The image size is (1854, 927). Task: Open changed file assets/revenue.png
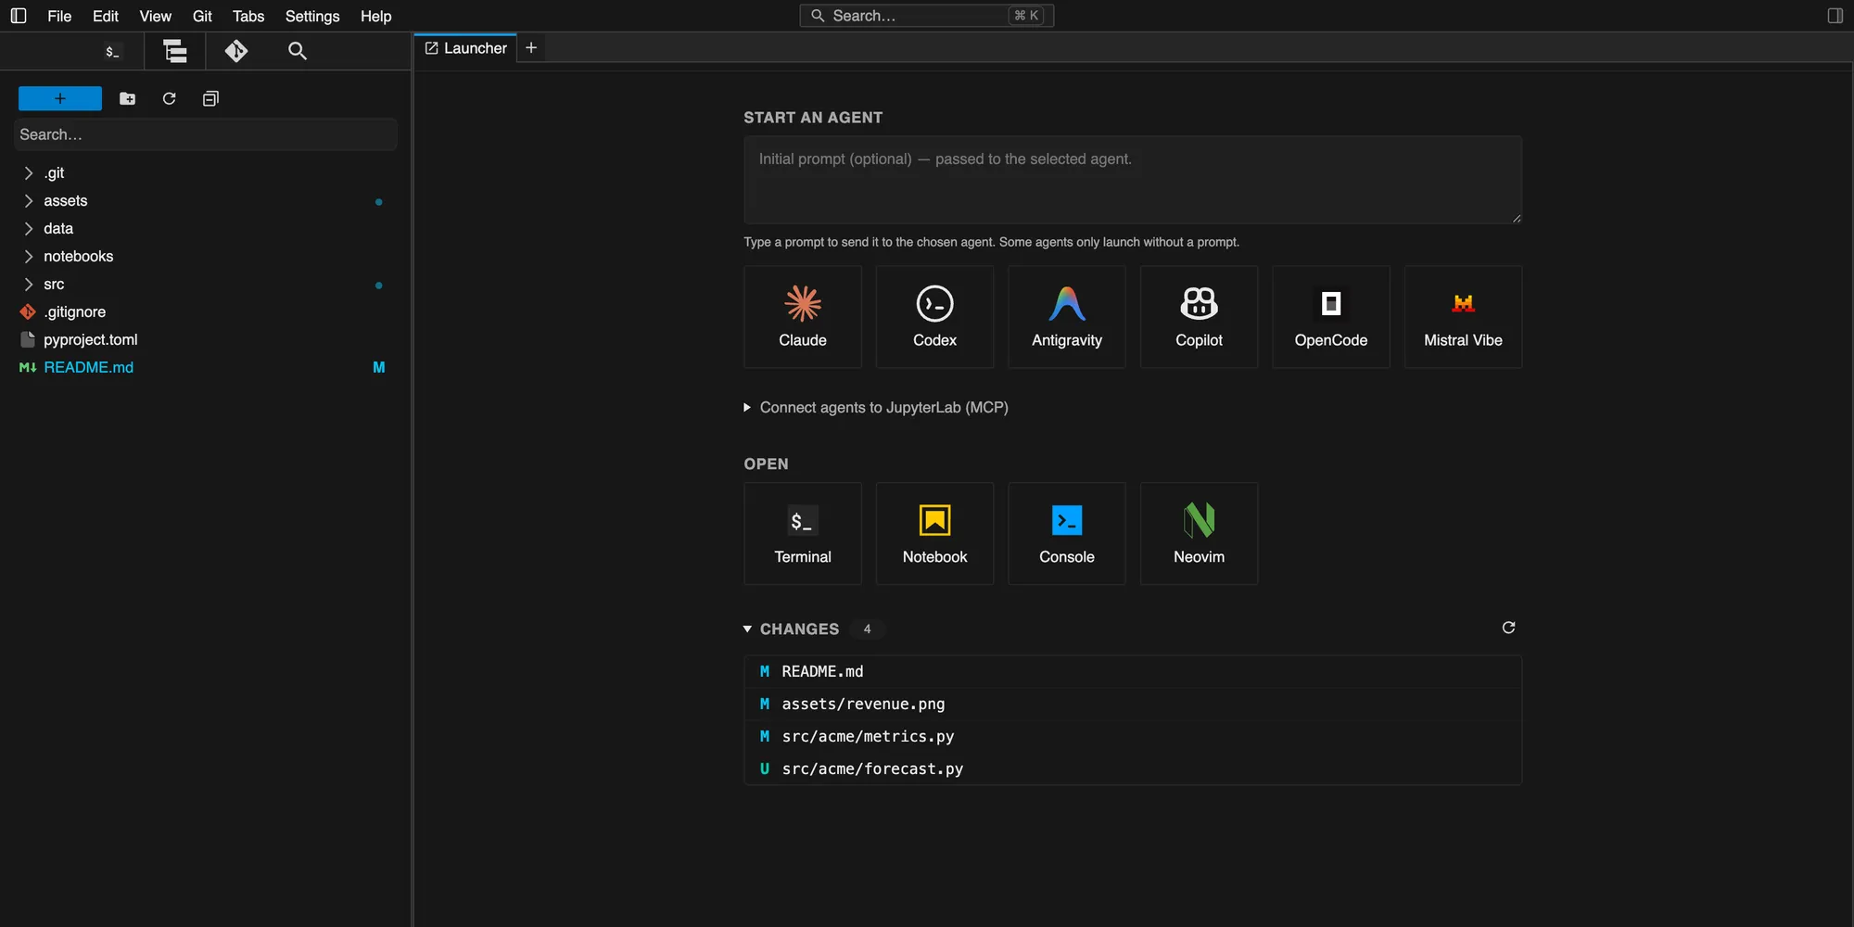1133,705
